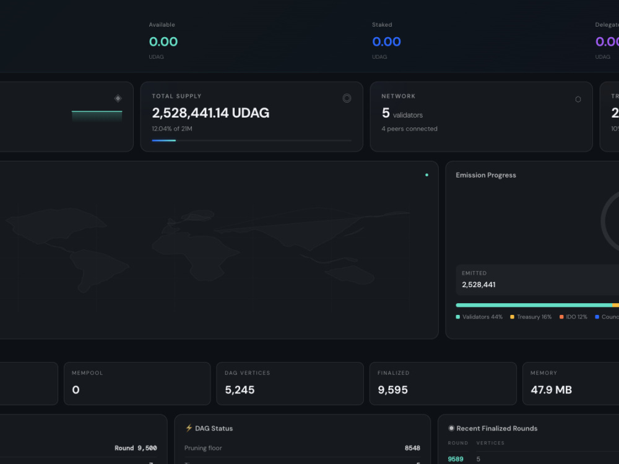Click the green status dot on world map
Screen dimensions: 619x464
pyautogui.click(x=426, y=175)
